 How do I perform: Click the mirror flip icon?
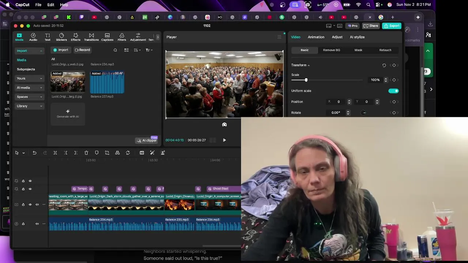[117, 153]
